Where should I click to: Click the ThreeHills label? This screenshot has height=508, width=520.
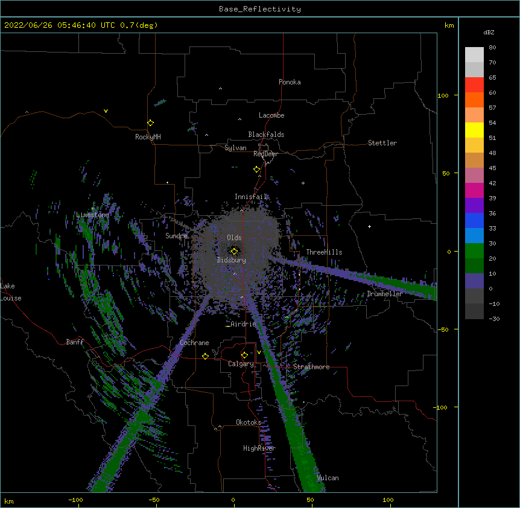click(324, 252)
